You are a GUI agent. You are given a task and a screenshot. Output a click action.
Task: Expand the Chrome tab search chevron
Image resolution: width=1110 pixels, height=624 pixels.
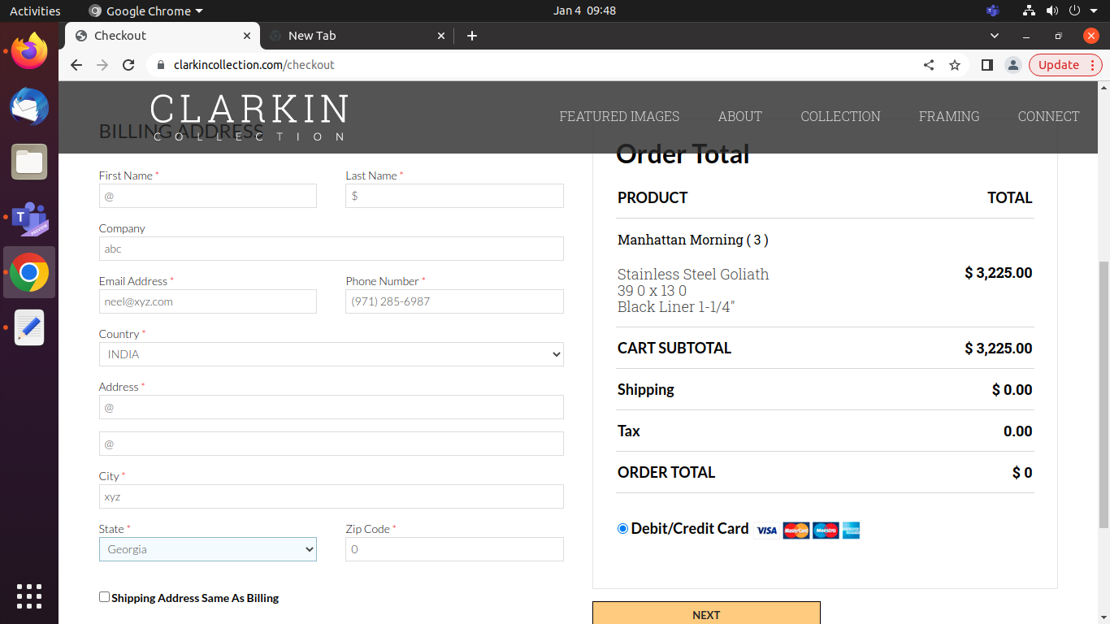[995, 36]
